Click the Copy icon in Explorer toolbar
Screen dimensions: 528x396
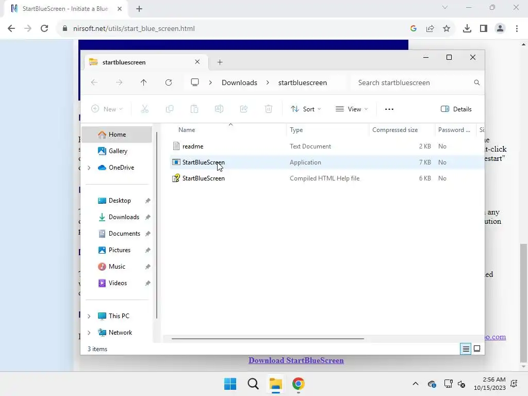[169, 109]
